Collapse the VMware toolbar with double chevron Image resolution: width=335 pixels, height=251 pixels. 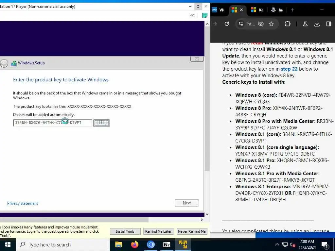coord(192,15)
